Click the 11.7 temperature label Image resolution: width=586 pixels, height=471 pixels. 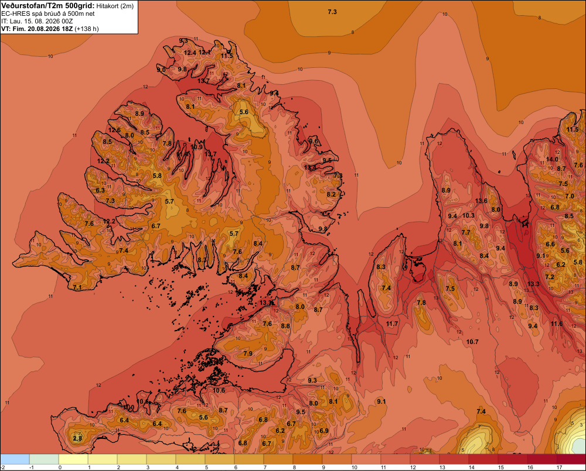pyautogui.click(x=392, y=324)
